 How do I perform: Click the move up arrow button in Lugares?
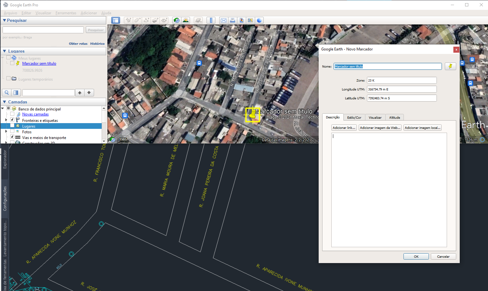(80, 93)
